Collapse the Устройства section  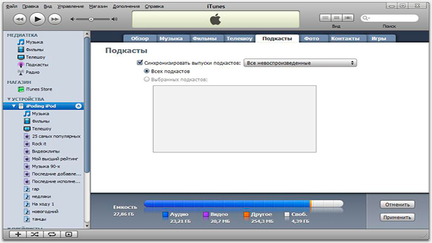tap(9, 99)
